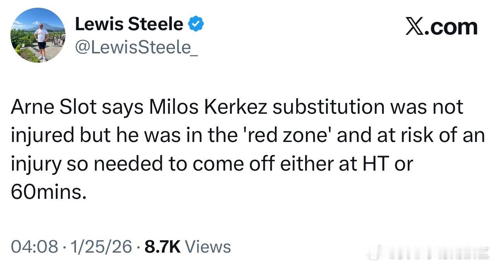The height and width of the screenshot is (265, 494).
Task: Open the Lewis Steele display name
Action: pyautogui.click(x=129, y=24)
